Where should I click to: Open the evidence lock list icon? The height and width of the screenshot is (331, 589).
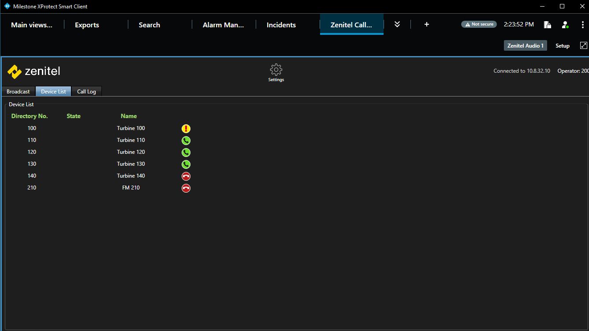click(547, 25)
